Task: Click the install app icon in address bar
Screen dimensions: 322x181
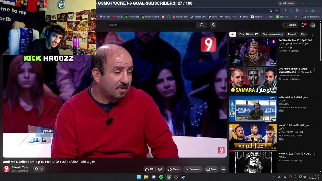Action: tap(271, 11)
